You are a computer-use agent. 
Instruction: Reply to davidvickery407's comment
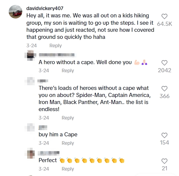click(55, 46)
